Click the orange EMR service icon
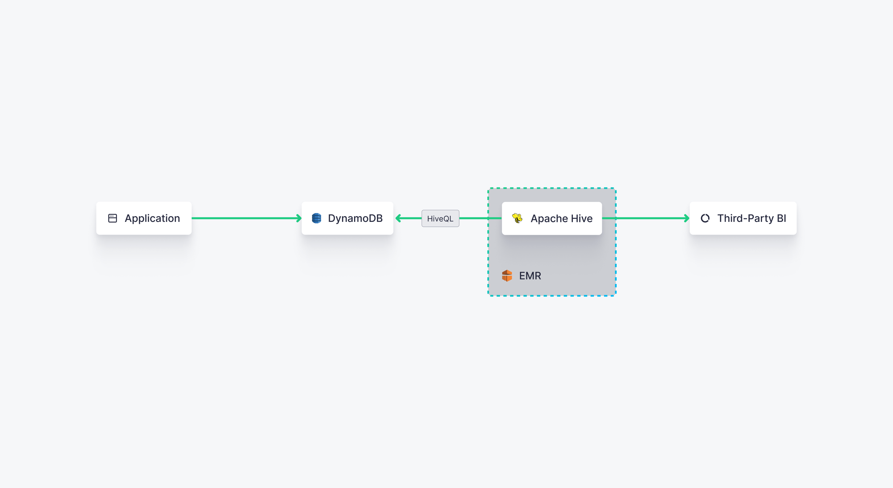893x488 pixels. coord(507,275)
